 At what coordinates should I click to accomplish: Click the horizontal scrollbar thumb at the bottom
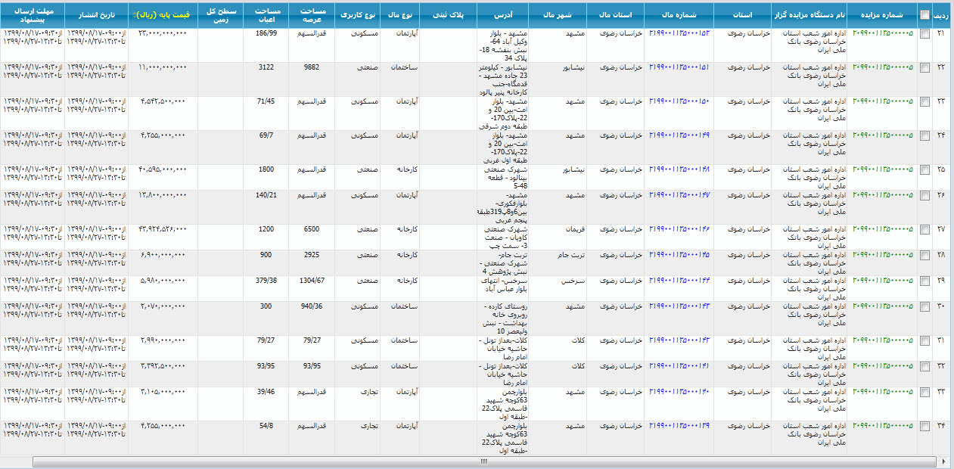pos(484,461)
